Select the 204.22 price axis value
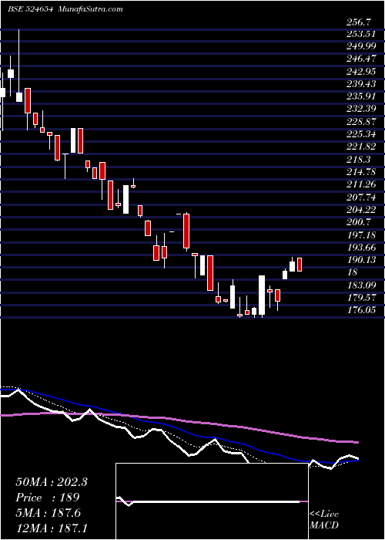 [x=361, y=209]
